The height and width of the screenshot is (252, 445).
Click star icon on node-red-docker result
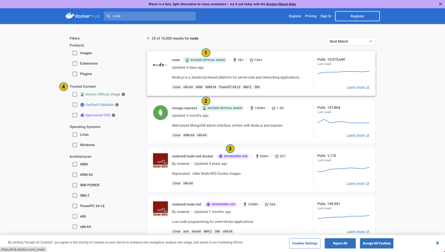click(x=277, y=156)
